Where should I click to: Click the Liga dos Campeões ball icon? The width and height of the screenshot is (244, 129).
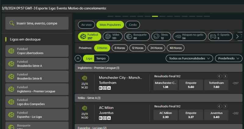click(11, 102)
